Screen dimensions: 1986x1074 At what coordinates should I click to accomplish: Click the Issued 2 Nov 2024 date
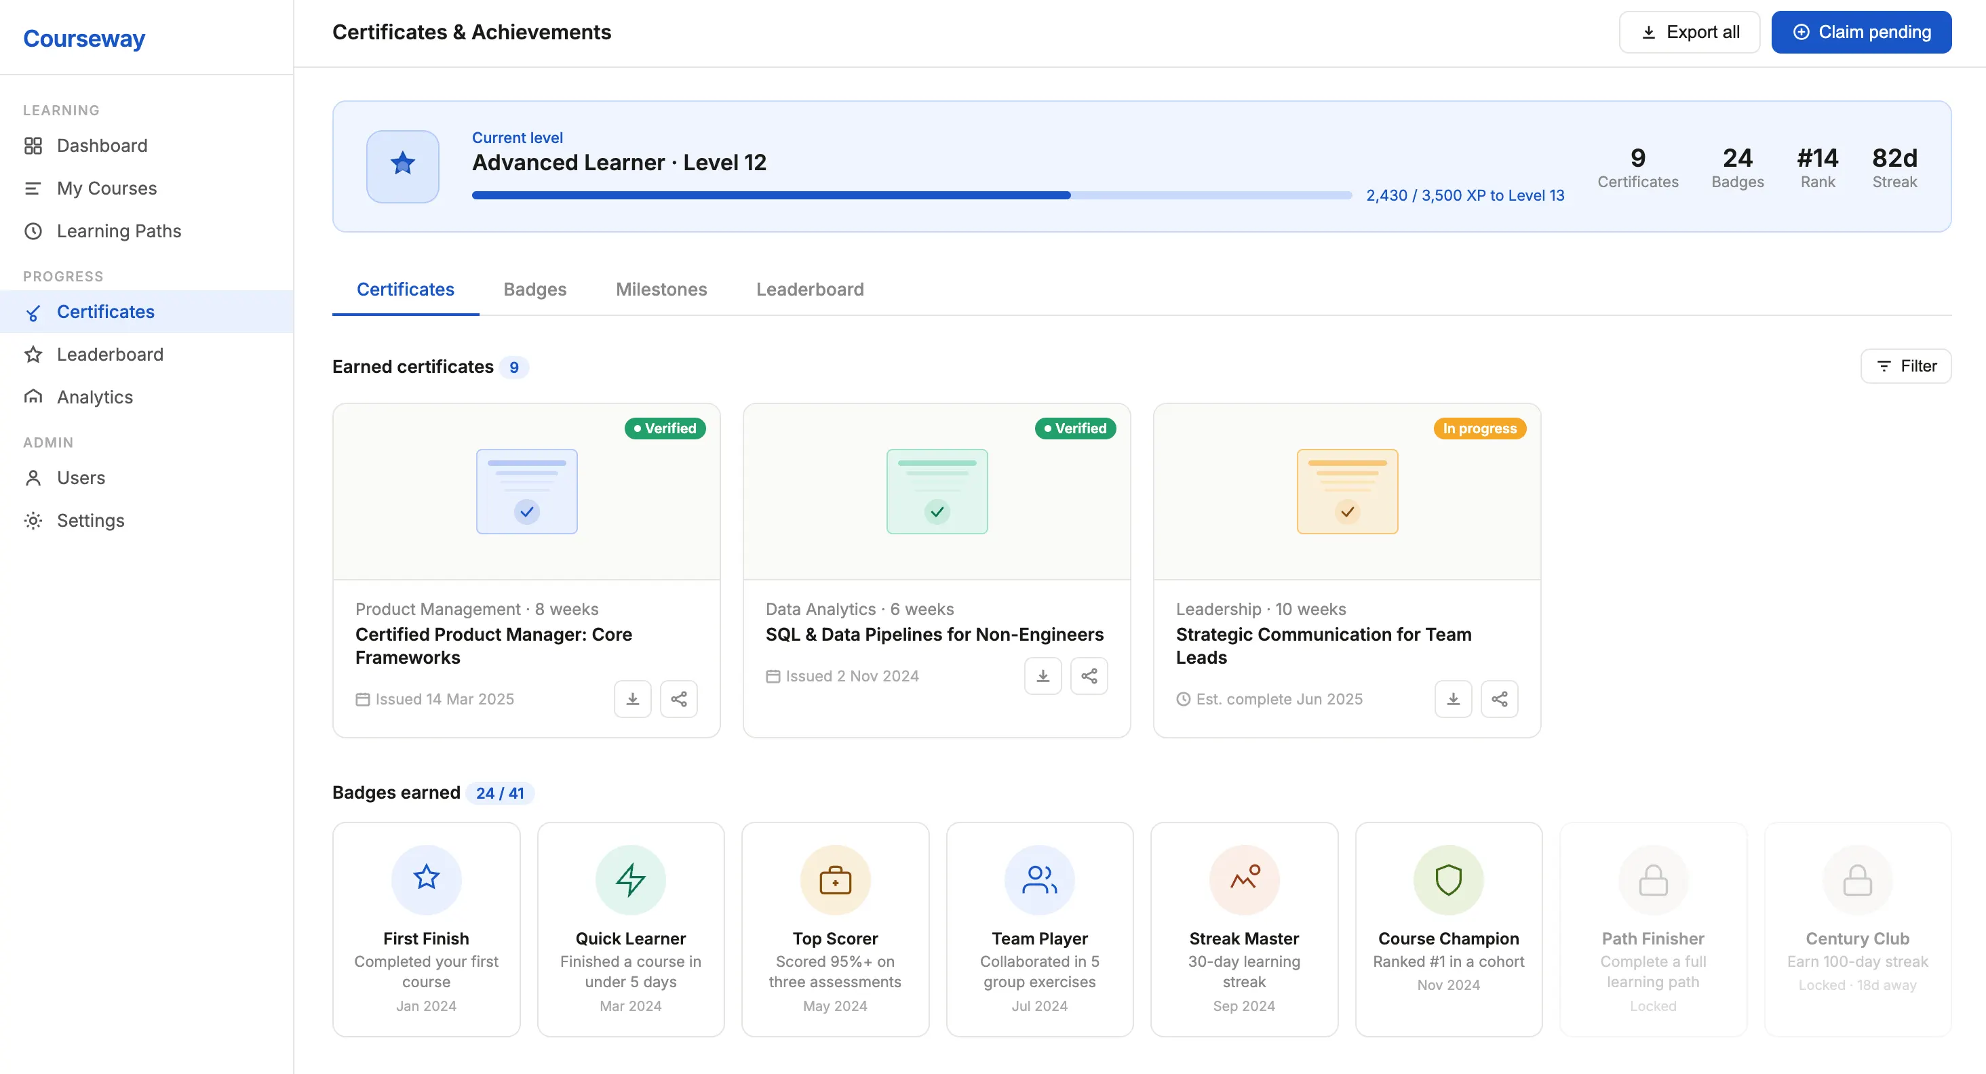pos(842,676)
